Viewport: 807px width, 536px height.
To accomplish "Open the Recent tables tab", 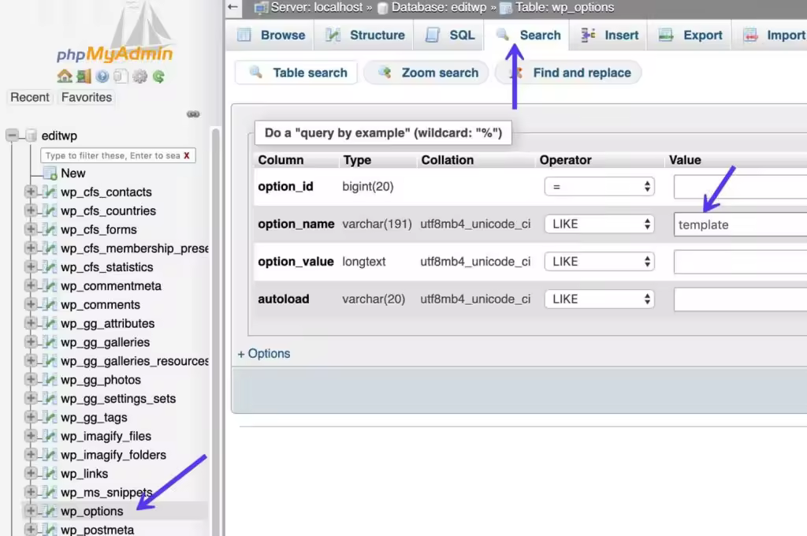I will [x=29, y=97].
